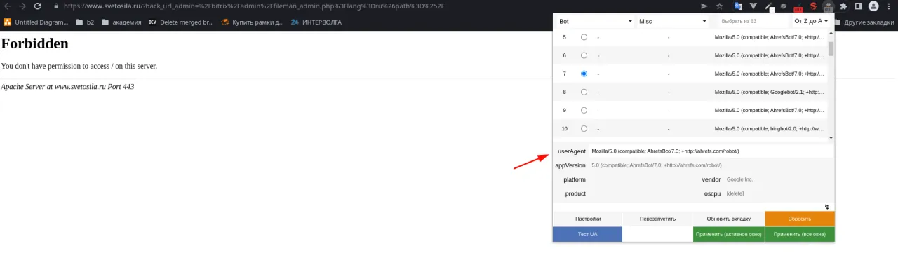Open the Bot browser dropdown
The width and height of the screenshot is (898, 260).
point(595,21)
